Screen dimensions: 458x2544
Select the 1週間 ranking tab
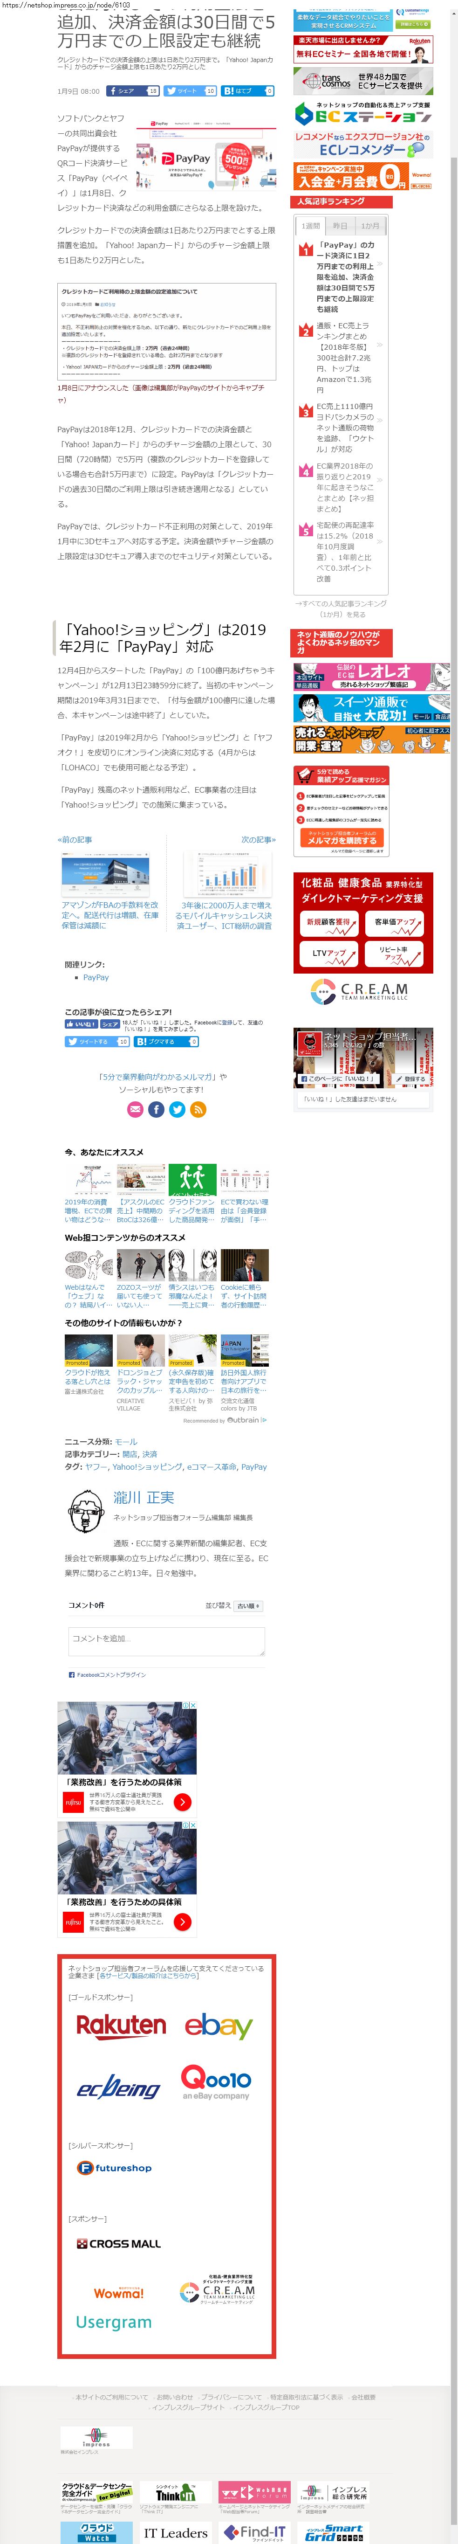[311, 226]
